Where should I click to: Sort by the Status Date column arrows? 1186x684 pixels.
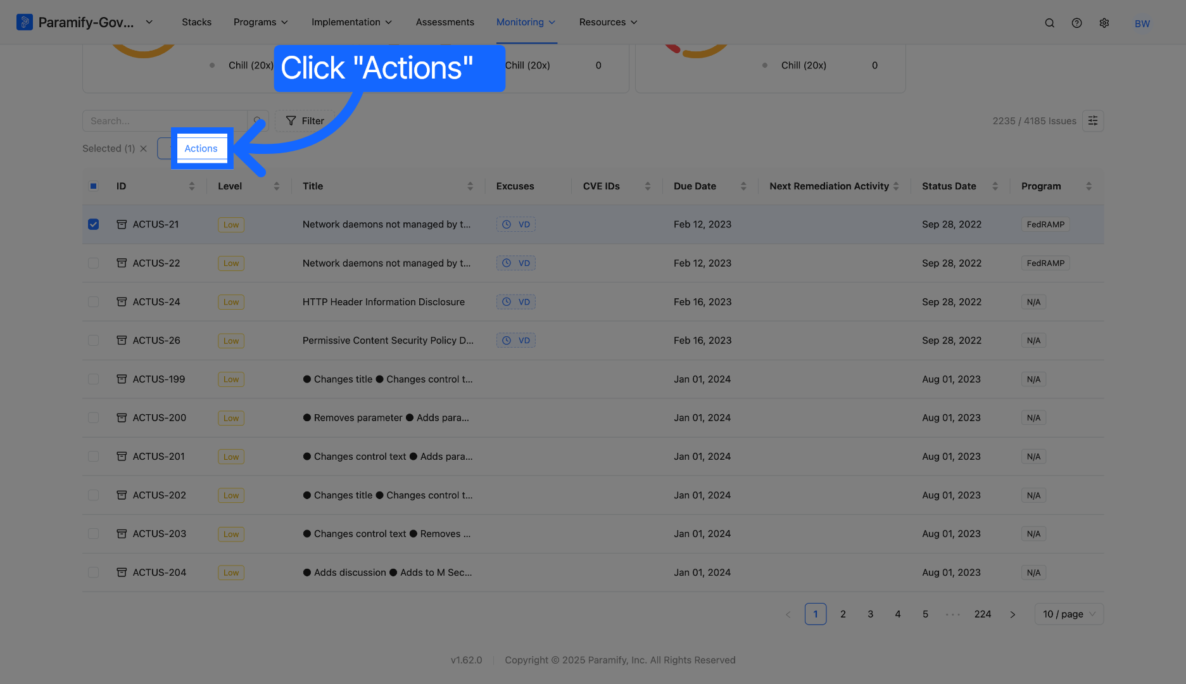pos(995,186)
